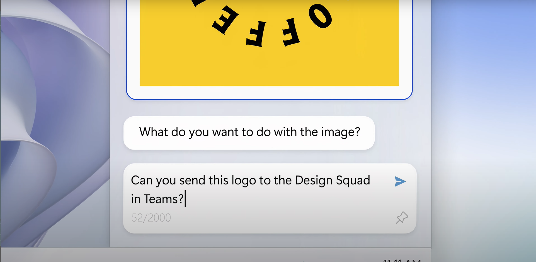Click the left F letter in the logo
This screenshot has width=536, height=262.
pyautogui.click(x=255, y=35)
